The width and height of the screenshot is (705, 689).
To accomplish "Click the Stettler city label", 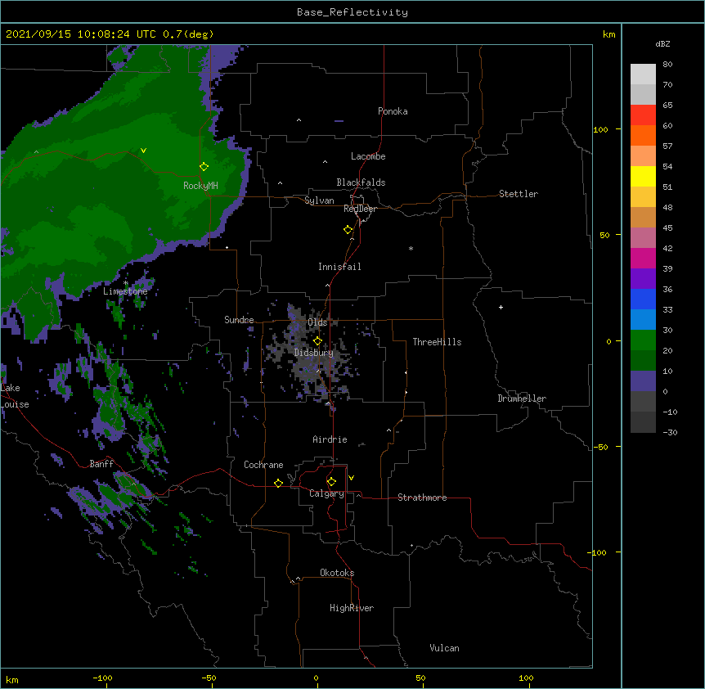I will (x=519, y=194).
